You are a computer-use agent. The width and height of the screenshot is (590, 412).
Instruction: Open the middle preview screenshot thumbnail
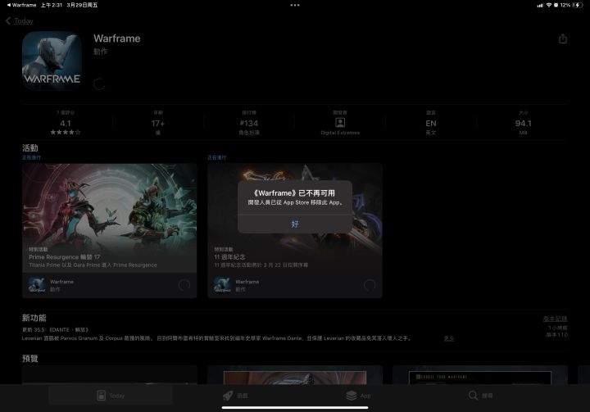[x=295, y=375]
